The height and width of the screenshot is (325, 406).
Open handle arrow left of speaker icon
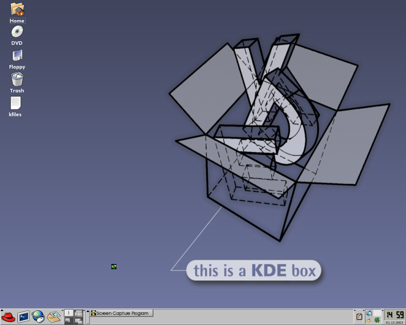[364, 310]
